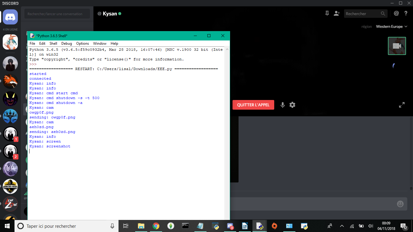Click the Kysan username in header
The height and width of the screenshot is (232, 413).
(110, 14)
